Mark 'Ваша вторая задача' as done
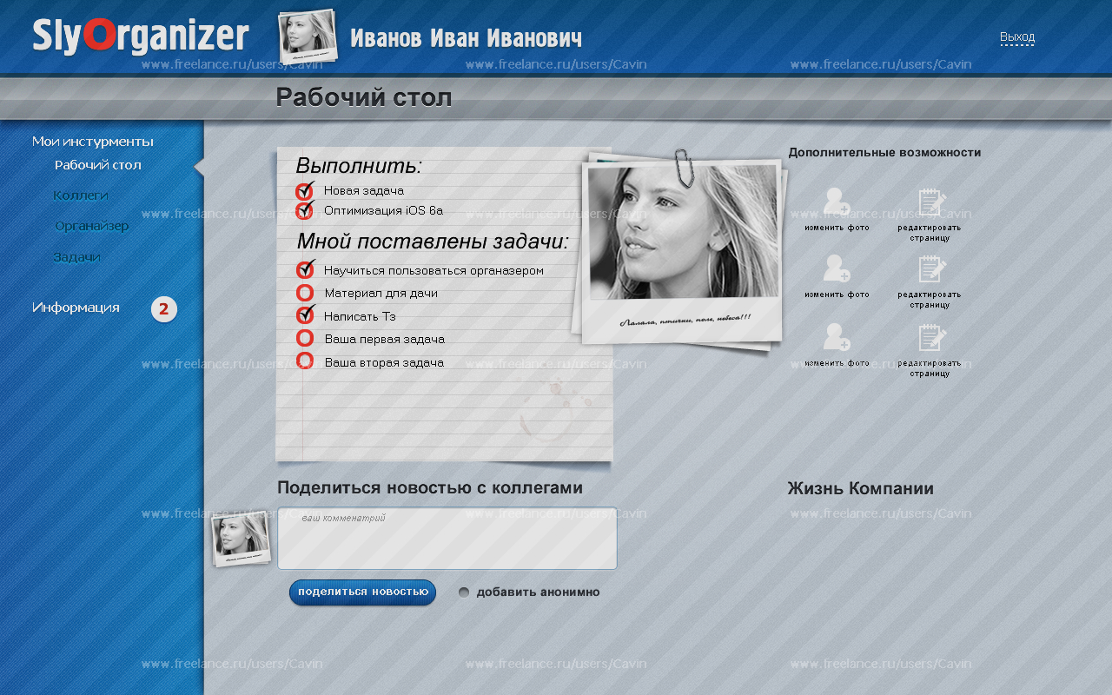Viewport: 1112px width, 695px height. pyautogui.click(x=305, y=361)
